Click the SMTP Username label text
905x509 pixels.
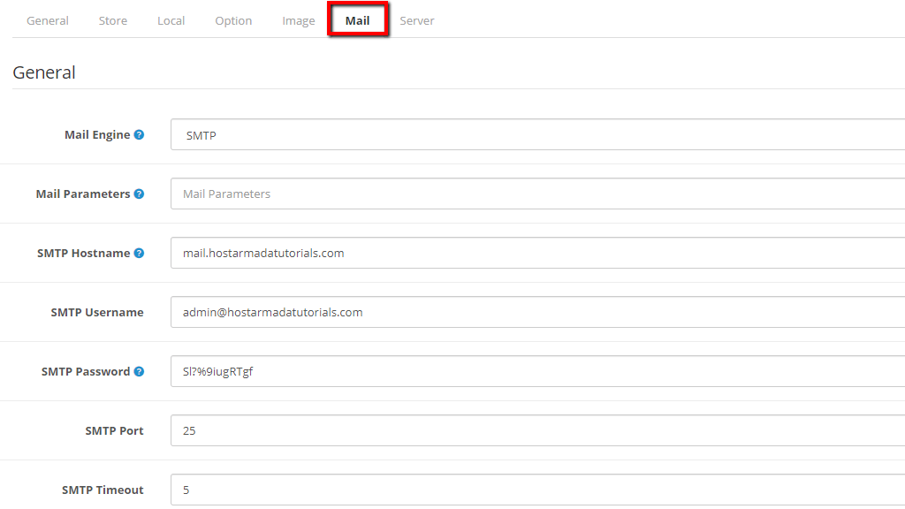(97, 313)
